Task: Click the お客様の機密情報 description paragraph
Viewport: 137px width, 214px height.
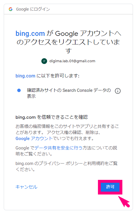Action: pos(67,132)
